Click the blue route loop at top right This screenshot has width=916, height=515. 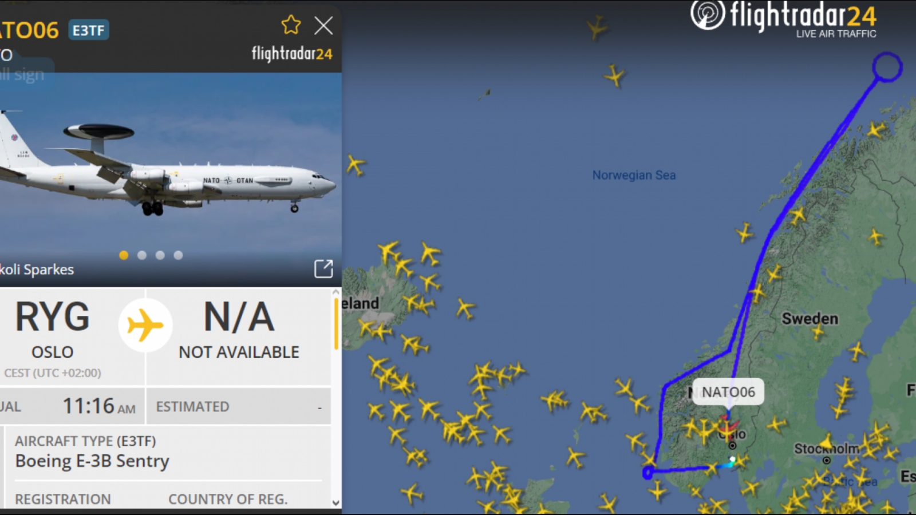887,67
